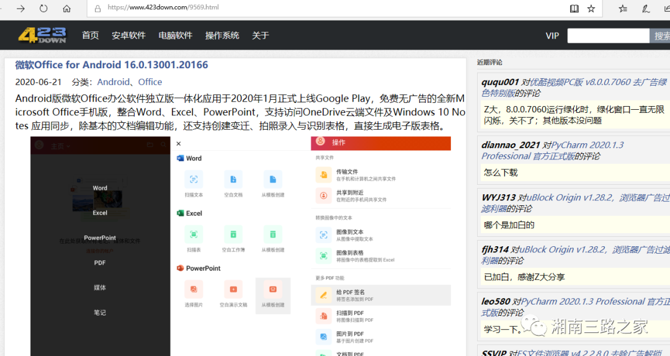Click 近期评论 sidebar heading
Viewport: 670px width, 356px height.
489,63
